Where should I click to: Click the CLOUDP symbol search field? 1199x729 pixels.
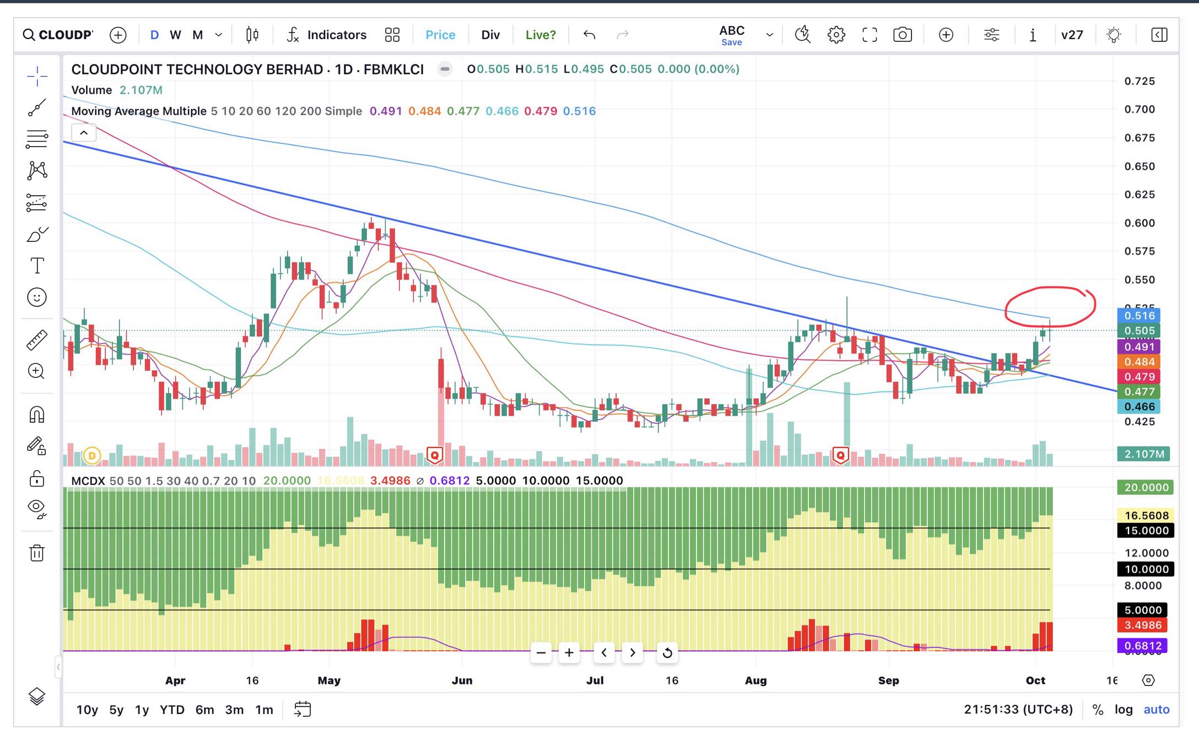58,35
